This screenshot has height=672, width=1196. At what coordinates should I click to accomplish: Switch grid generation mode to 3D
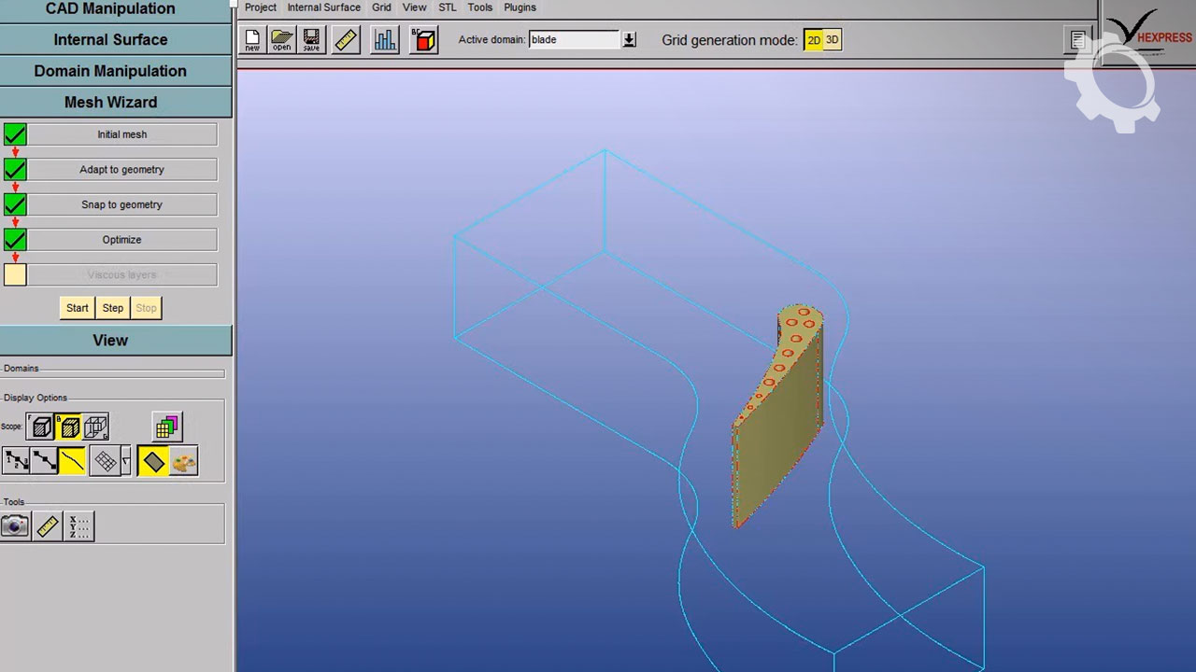pos(832,40)
